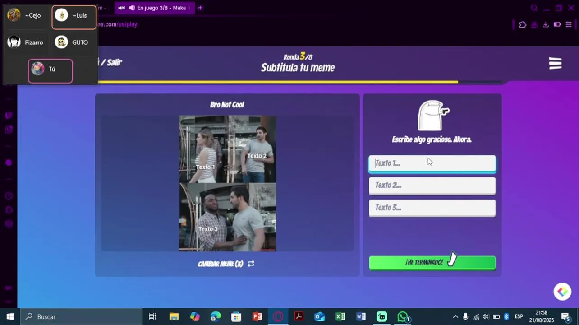Screen dimensions: 579x325
Task: Open the notification center icon
Action: (565, 316)
